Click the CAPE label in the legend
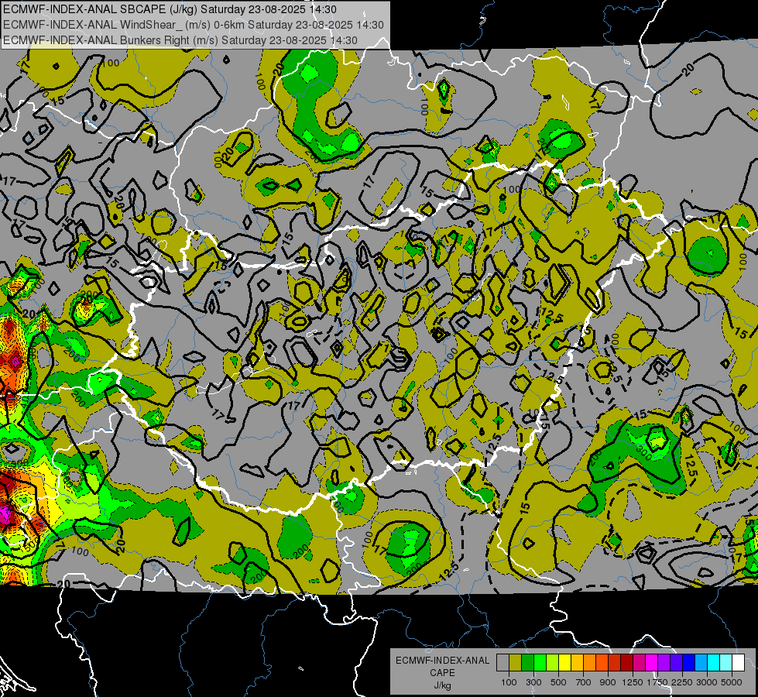 pyautogui.click(x=442, y=673)
